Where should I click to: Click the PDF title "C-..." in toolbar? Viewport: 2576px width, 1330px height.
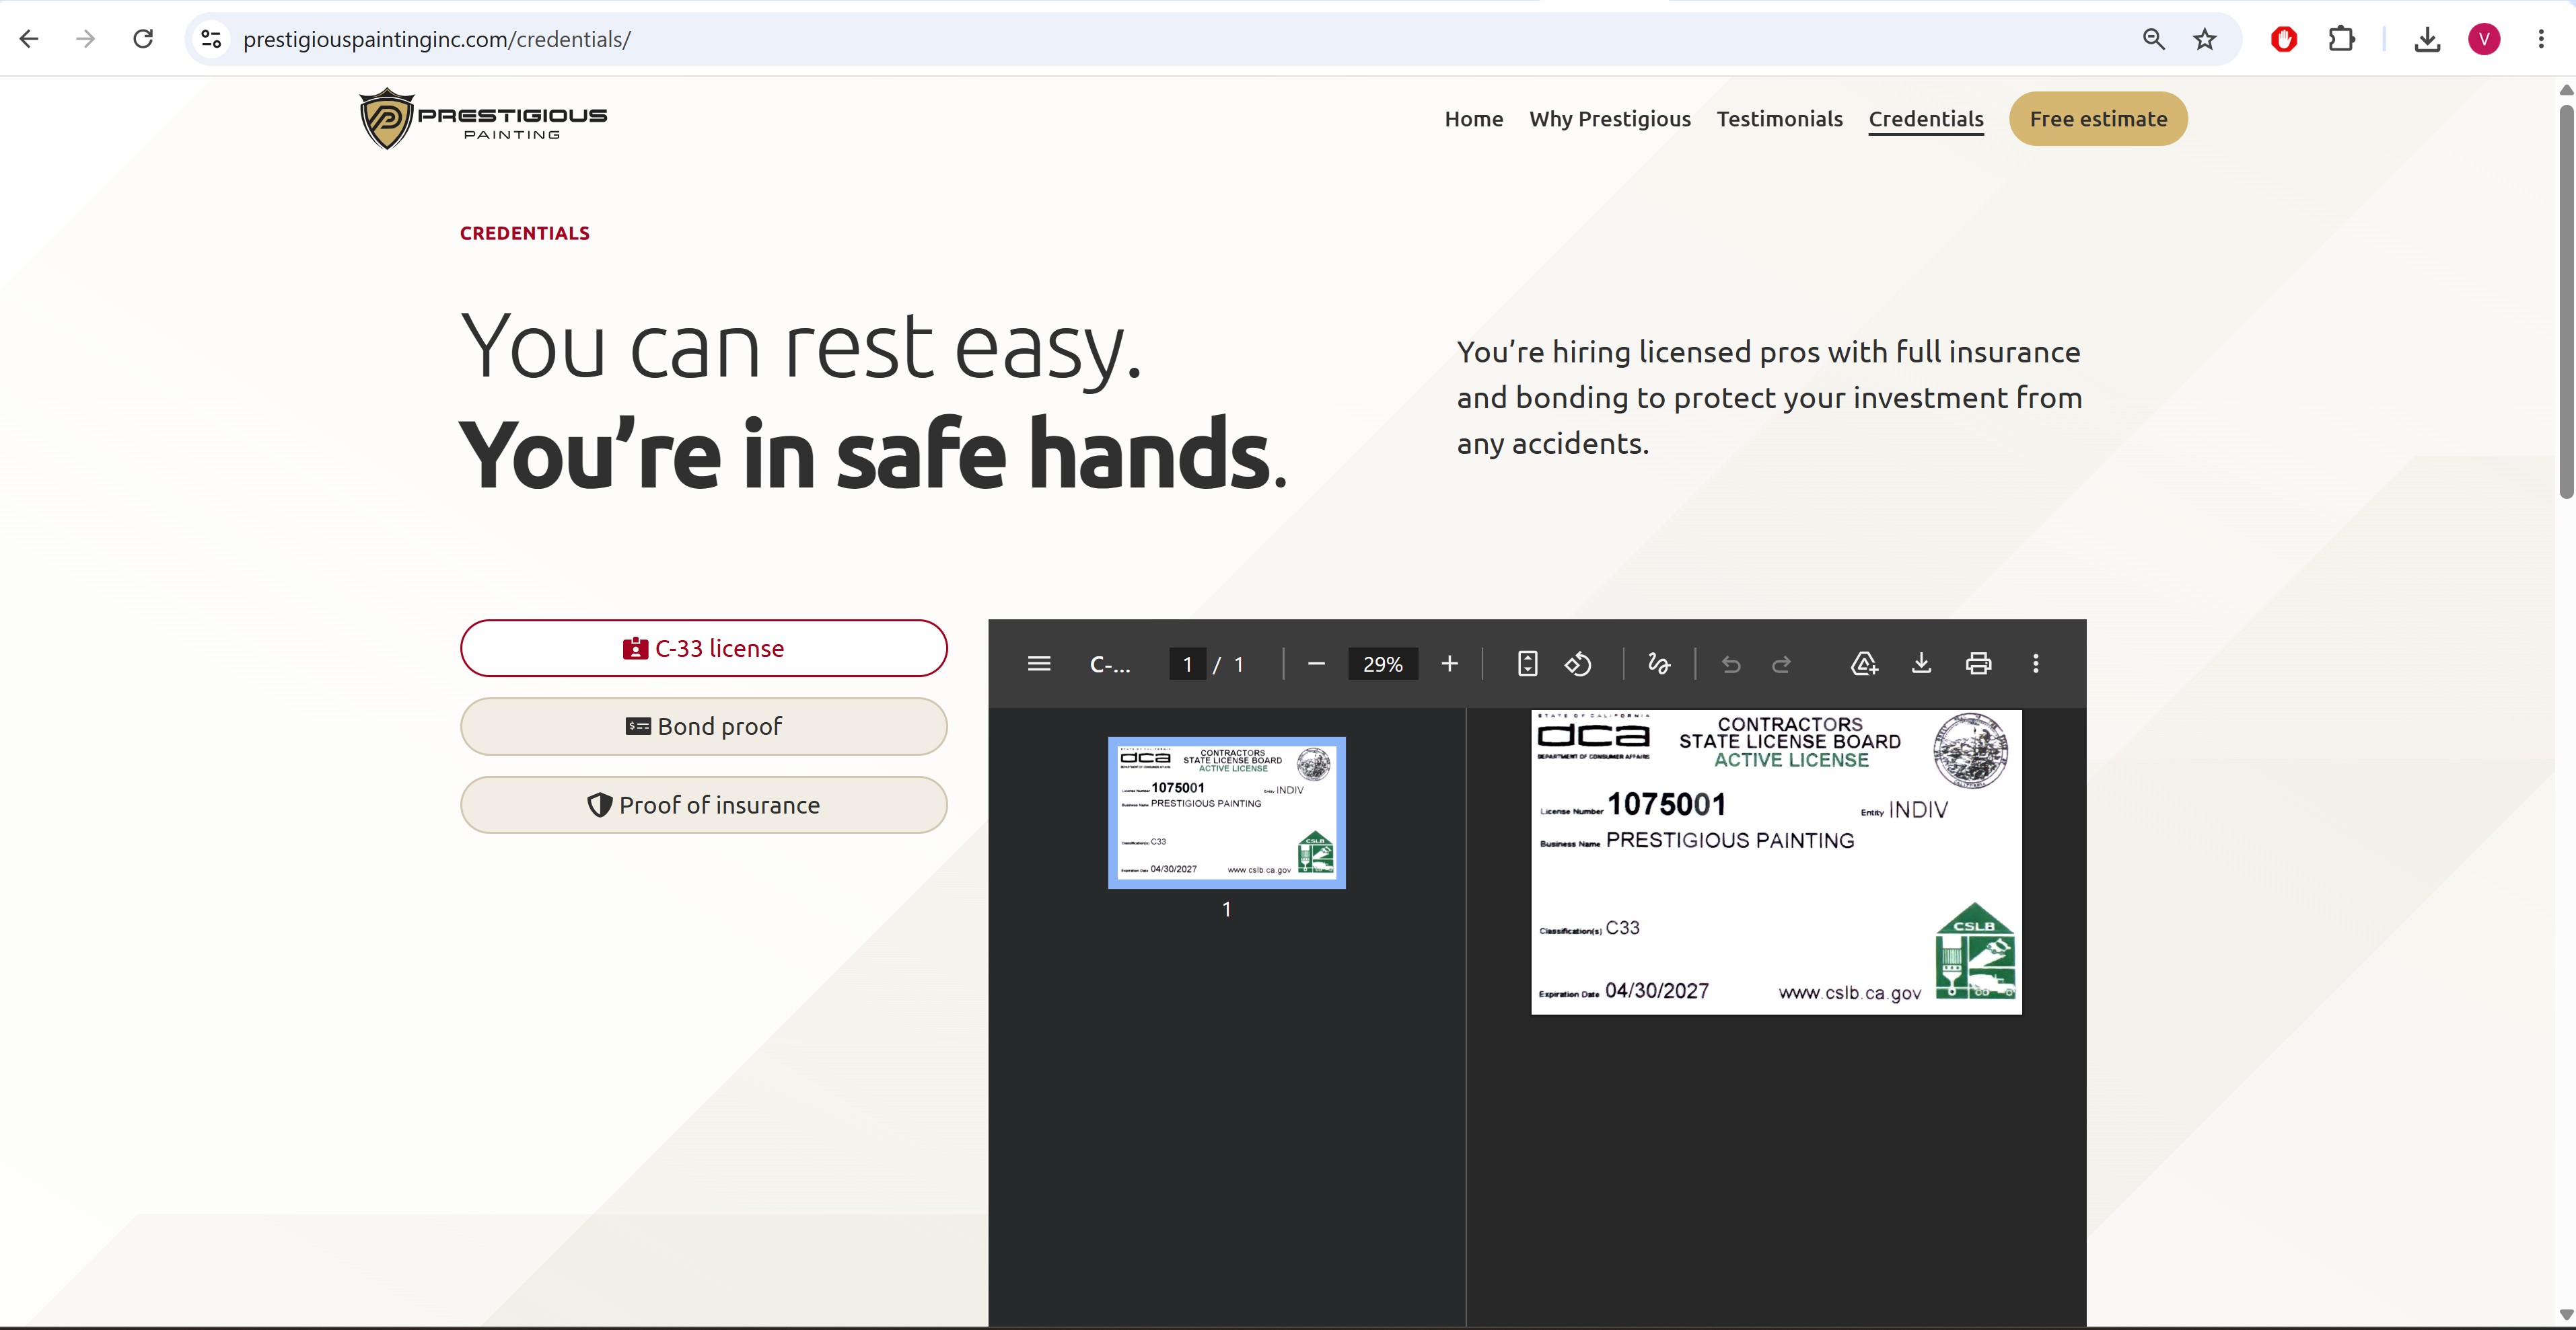[1110, 664]
